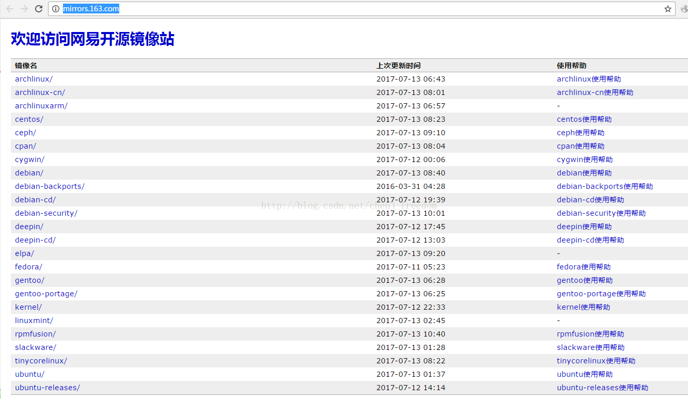Open deepin-cd使用帮助 help link
The width and height of the screenshot is (688, 400).
pyautogui.click(x=590, y=240)
